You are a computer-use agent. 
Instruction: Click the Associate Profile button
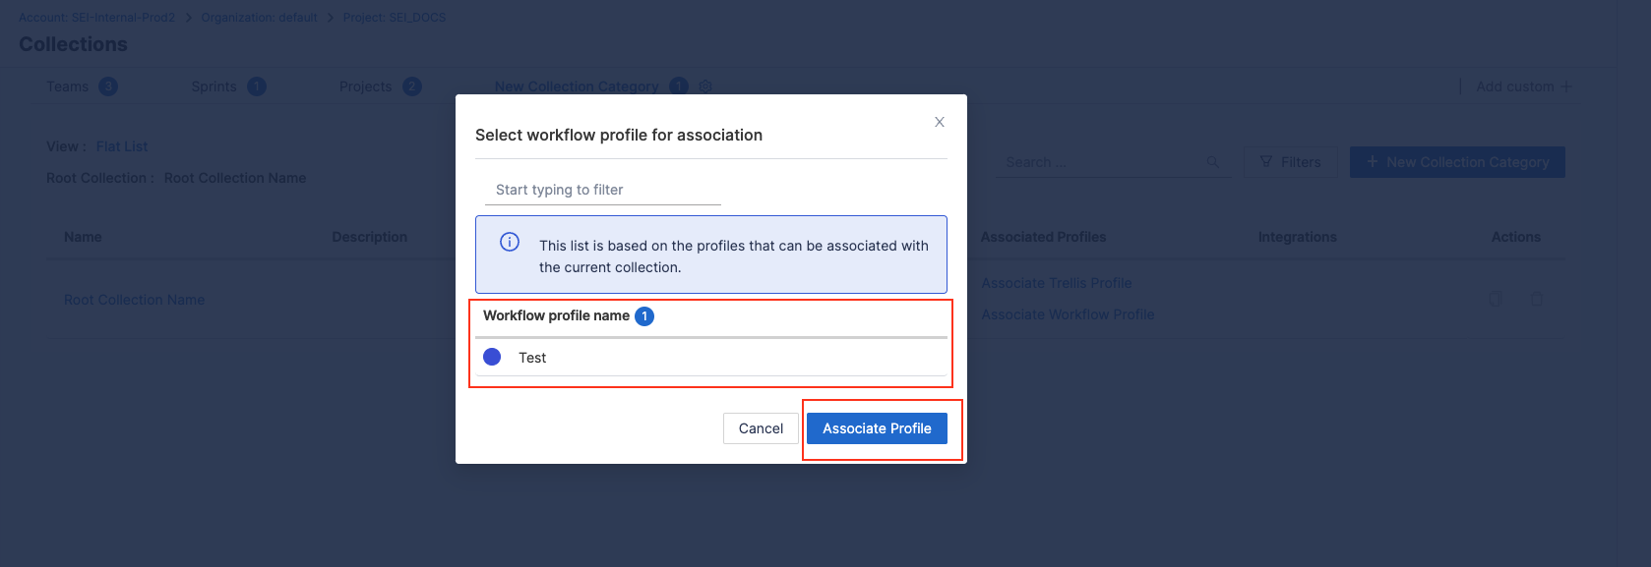877,428
